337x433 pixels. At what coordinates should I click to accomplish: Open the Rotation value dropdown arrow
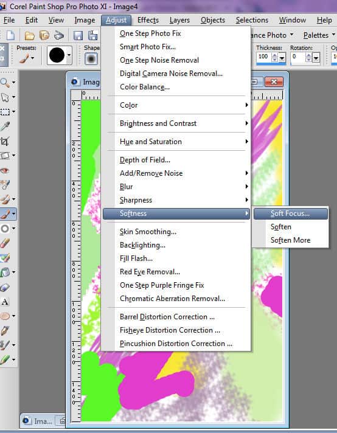tap(316, 58)
